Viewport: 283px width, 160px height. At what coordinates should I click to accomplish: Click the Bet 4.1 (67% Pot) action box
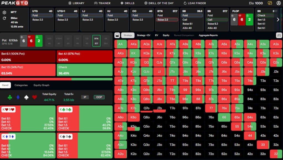tap(85, 56)
